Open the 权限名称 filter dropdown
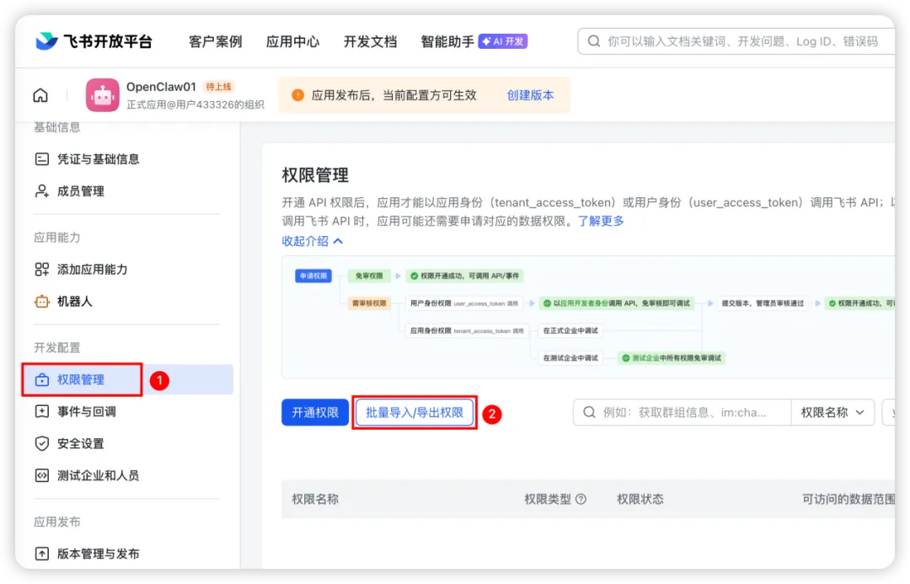910x584 pixels. 831,412
